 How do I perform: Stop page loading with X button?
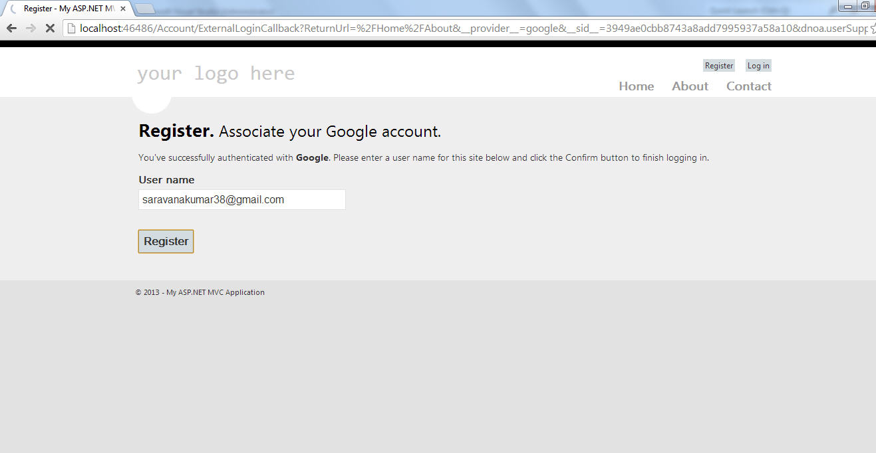pos(50,28)
